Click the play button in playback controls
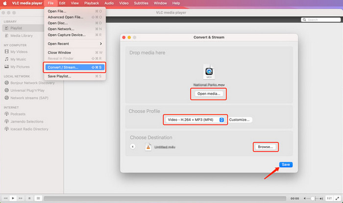The height and width of the screenshot is (203, 343). point(13,198)
